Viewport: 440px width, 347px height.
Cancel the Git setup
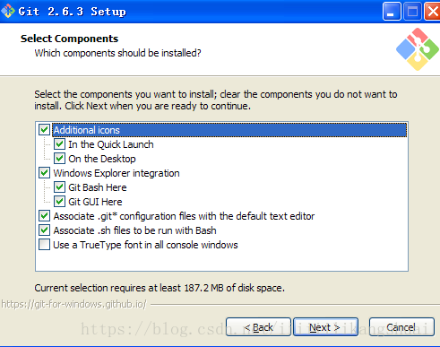401,327
